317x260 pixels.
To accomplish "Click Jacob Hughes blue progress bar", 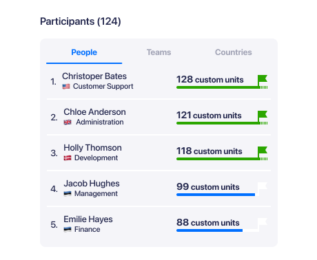I will click(x=216, y=195).
